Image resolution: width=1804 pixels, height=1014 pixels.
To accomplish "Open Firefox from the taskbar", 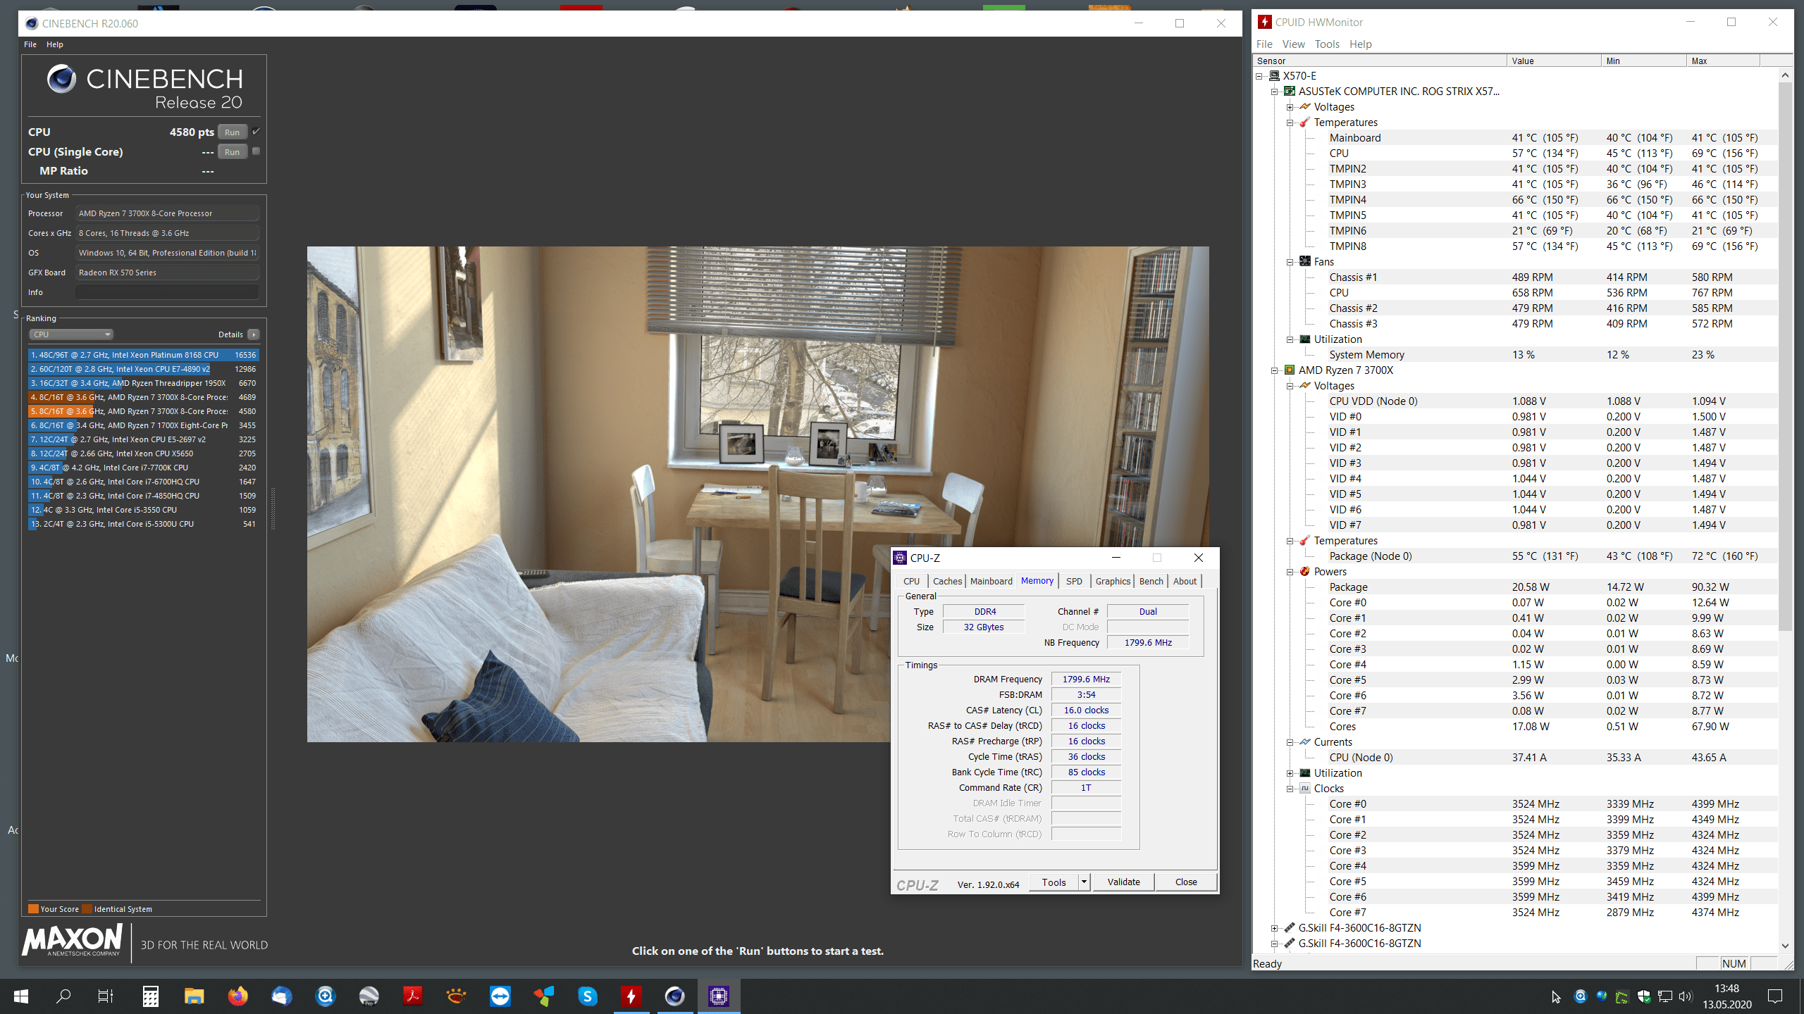I will [x=237, y=996].
